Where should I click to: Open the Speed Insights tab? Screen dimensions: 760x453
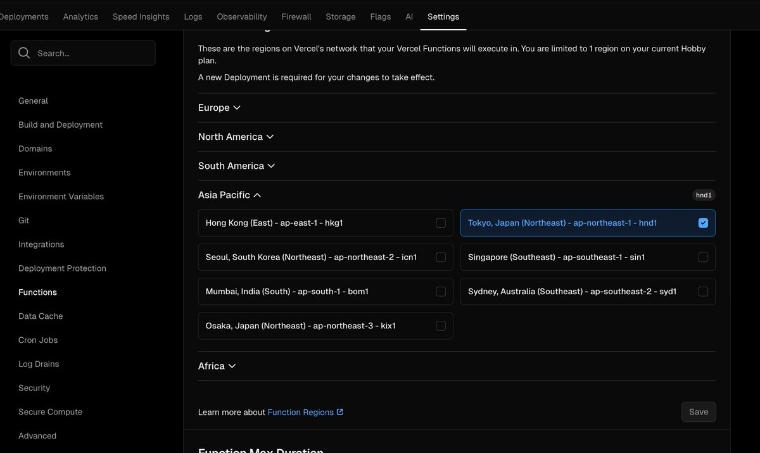click(x=141, y=16)
